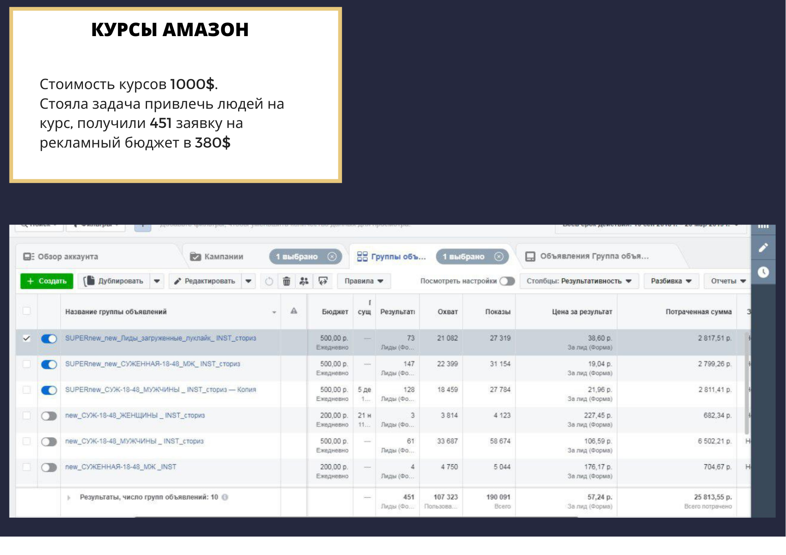Screen dimensions: 786x555
Task: Click the export/share icon next to people icon
Action: (323, 281)
